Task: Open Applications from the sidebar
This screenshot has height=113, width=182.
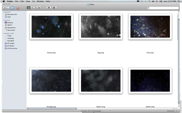Action: pyautogui.click(x=10, y=28)
